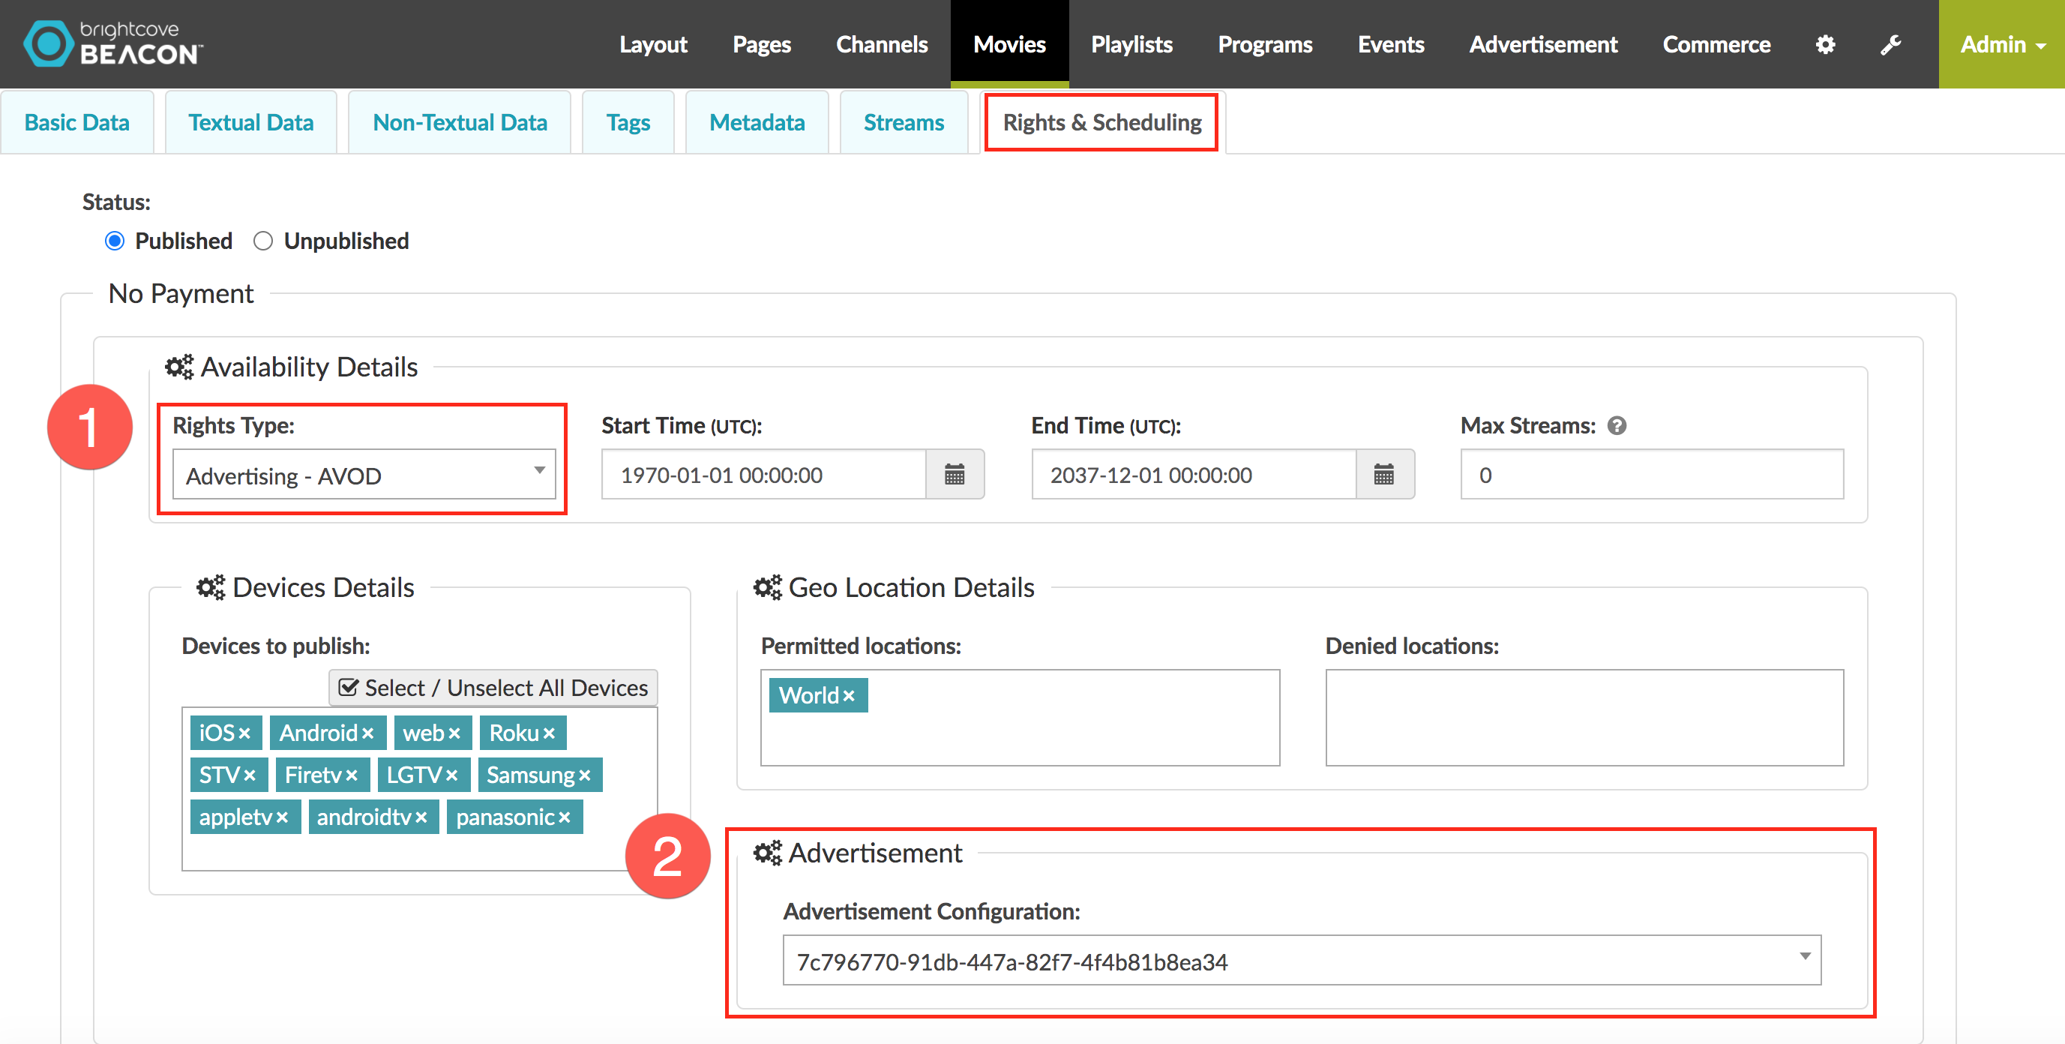
Task: Click the Brightcove Beacon logo
Action: point(113,43)
